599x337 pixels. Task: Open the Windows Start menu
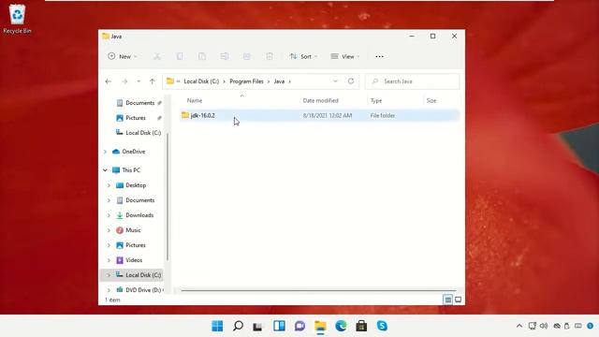click(x=217, y=326)
